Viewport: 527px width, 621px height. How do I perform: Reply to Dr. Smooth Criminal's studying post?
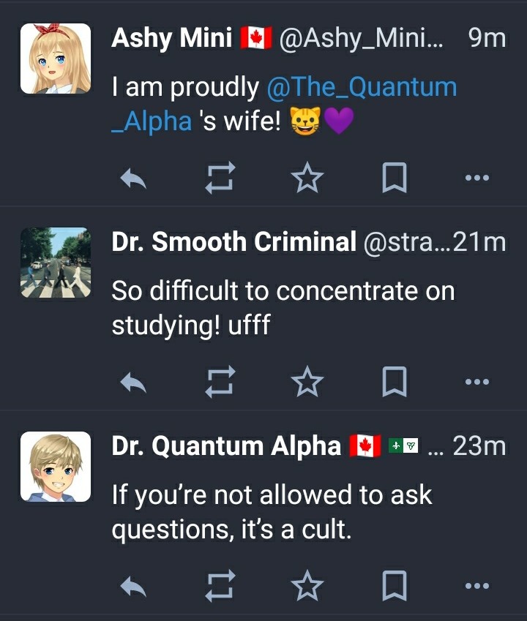click(x=133, y=381)
